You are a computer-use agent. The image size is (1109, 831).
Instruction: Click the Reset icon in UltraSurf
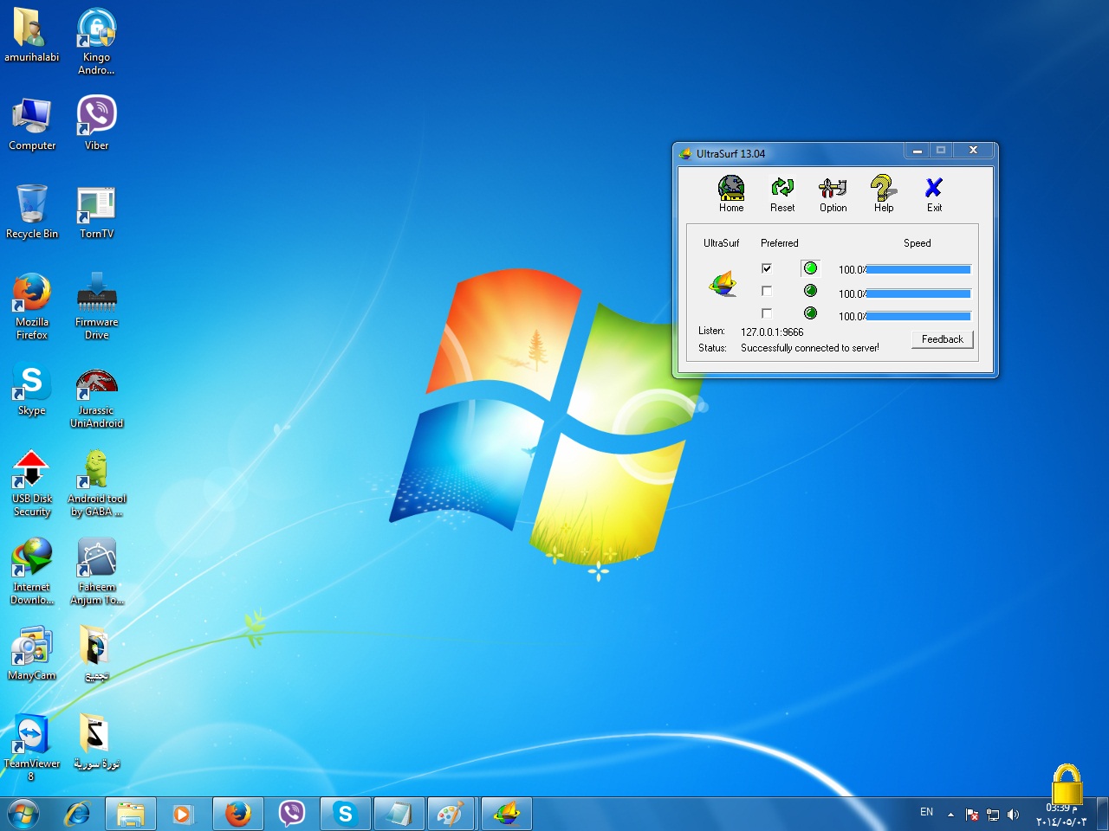point(782,194)
